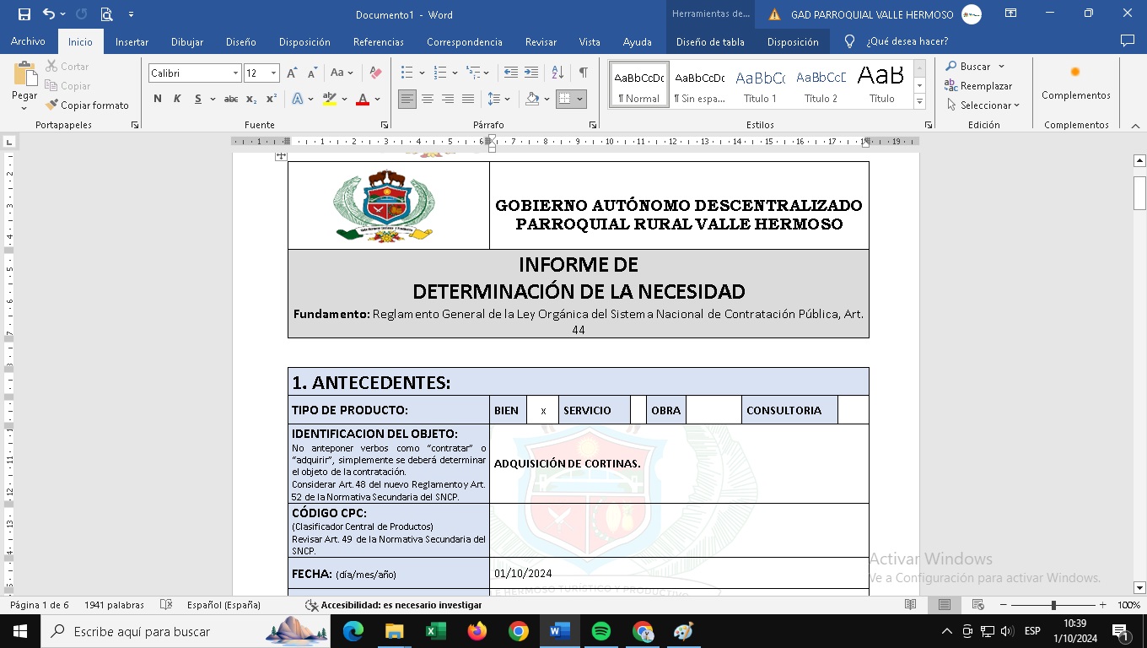Click the Increase Indent icon
The height and width of the screenshot is (648, 1147).
tap(531, 73)
